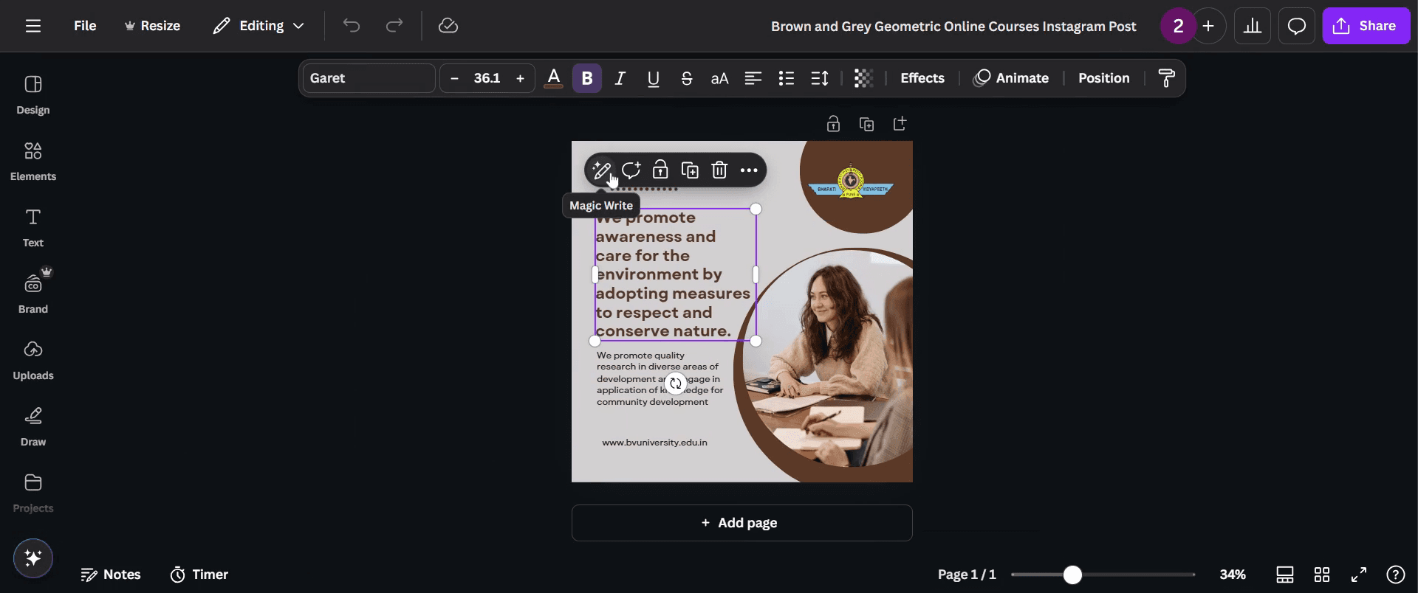Increase font size with plus button
Image resolution: width=1418 pixels, height=593 pixels.
[520, 78]
